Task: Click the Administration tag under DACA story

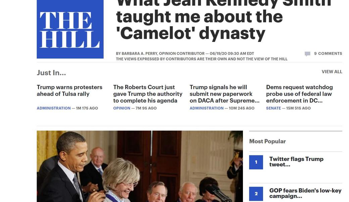Action: (x=206, y=108)
